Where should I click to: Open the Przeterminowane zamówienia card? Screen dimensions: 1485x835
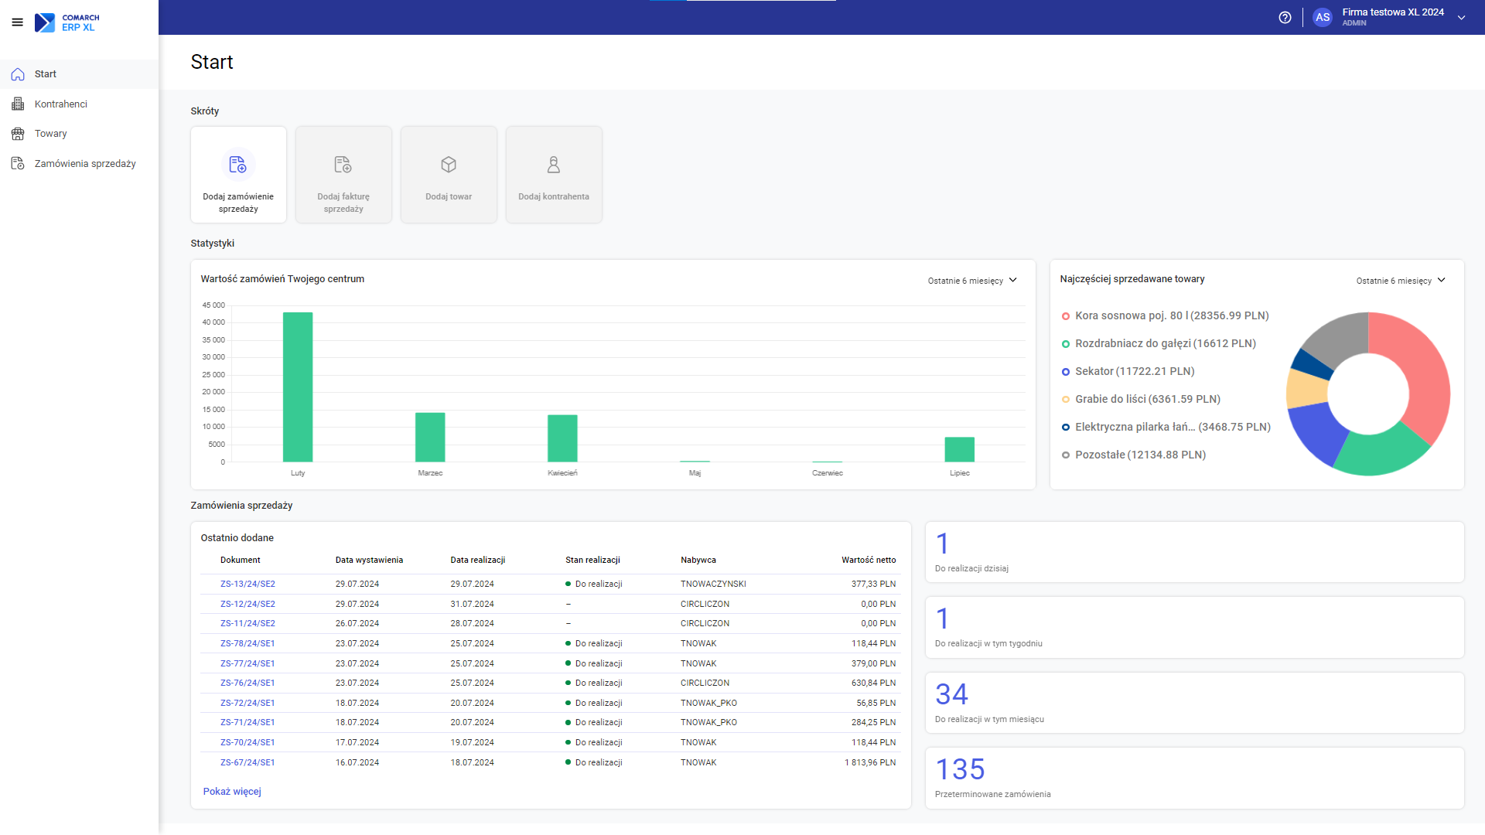(1194, 778)
